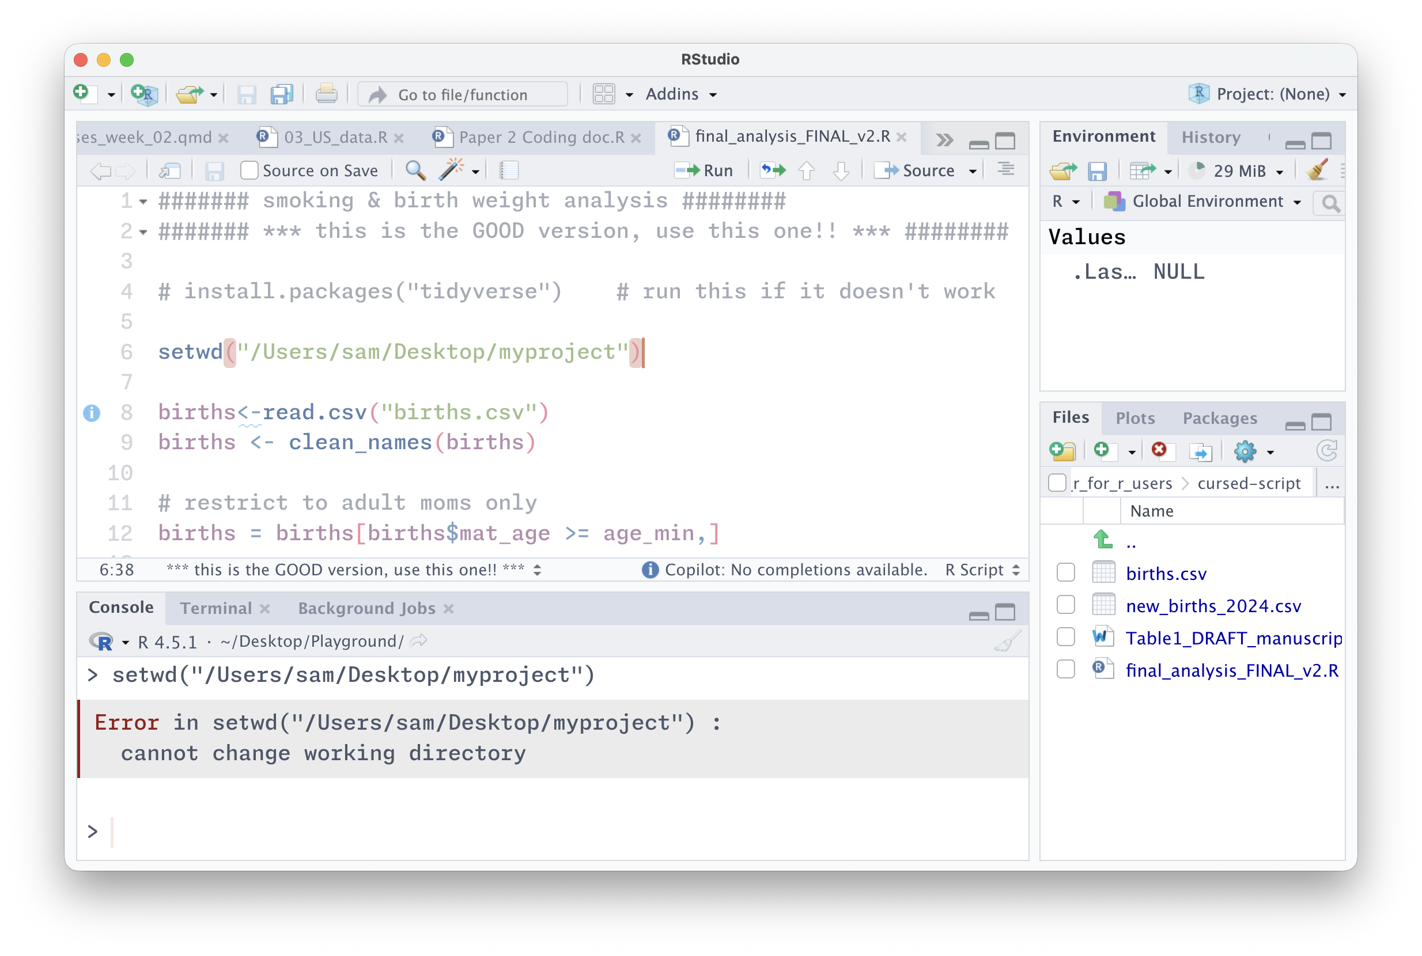Show more open tabs chevron
The image size is (1422, 956).
(944, 140)
